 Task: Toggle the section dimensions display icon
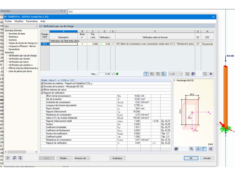pos(198,149)
